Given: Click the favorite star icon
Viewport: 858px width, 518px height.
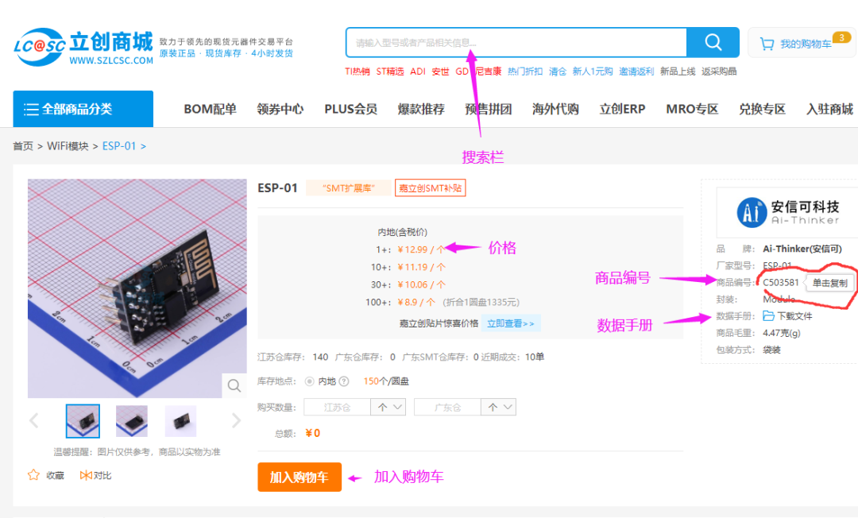Looking at the screenshot, I should click(34, 475).
